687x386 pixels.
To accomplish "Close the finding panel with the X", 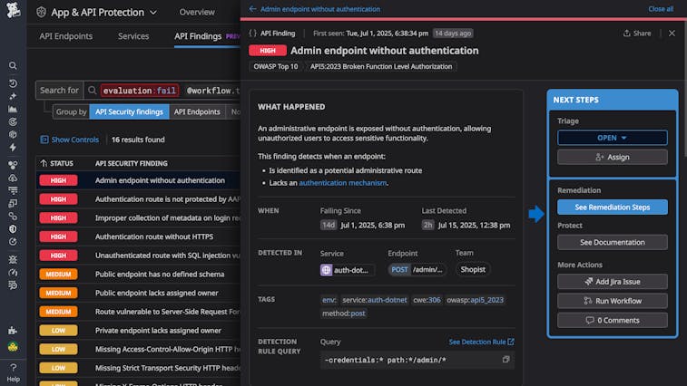I will pos(672,34).
